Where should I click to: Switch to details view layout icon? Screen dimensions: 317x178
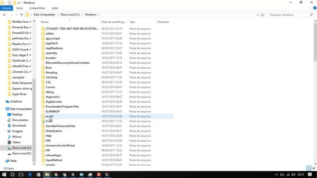pos(309,168)
